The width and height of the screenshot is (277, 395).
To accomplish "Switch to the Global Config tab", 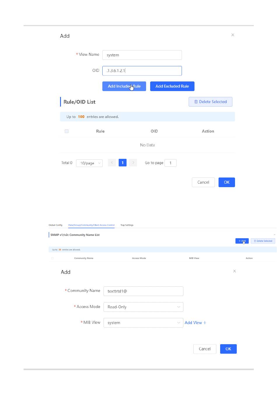I will [55, 225].
